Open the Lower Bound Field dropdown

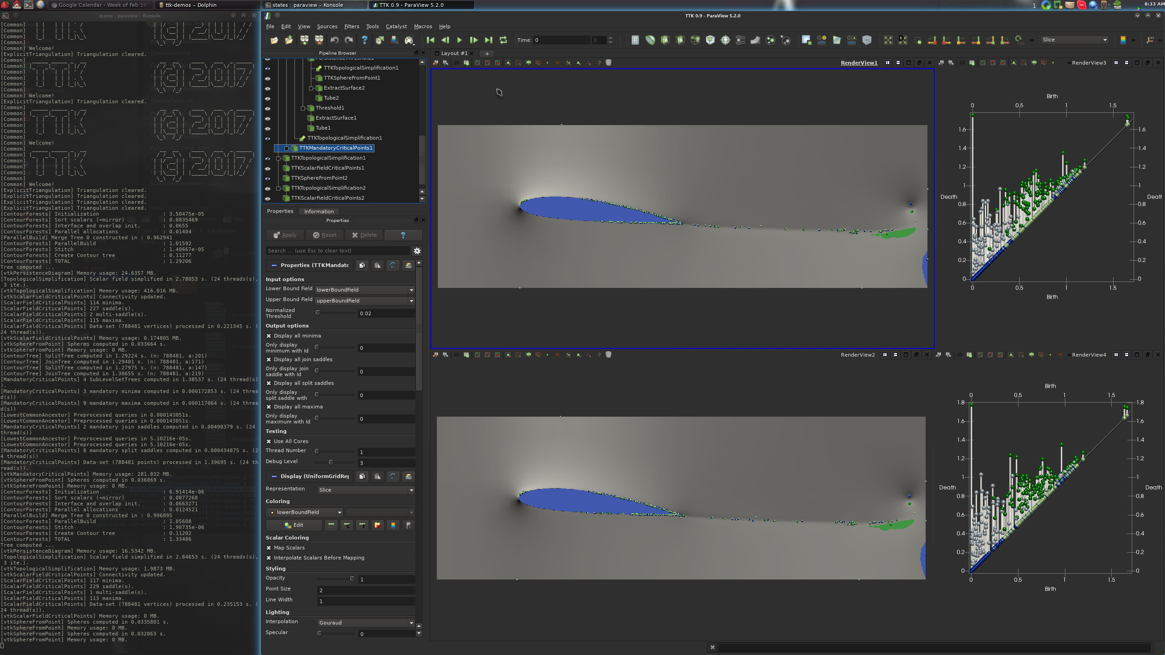pos(365,290)
